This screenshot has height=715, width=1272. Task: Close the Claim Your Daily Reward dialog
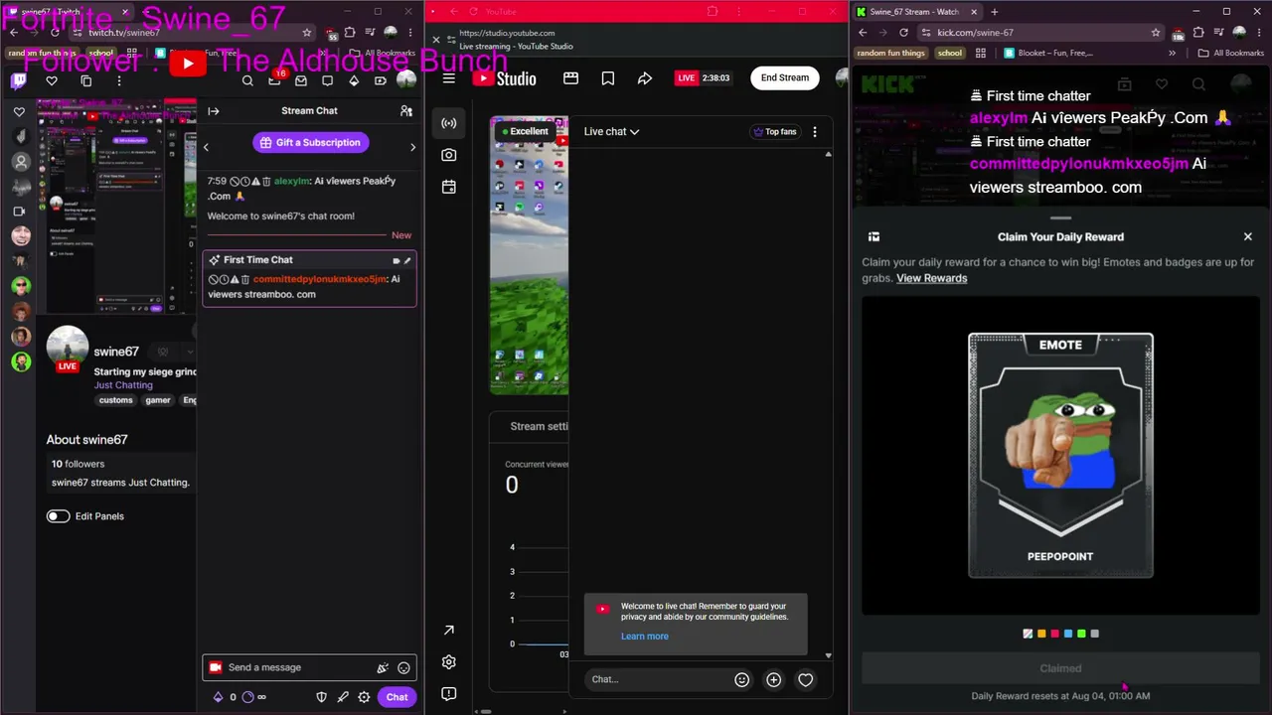point(1248,237)
